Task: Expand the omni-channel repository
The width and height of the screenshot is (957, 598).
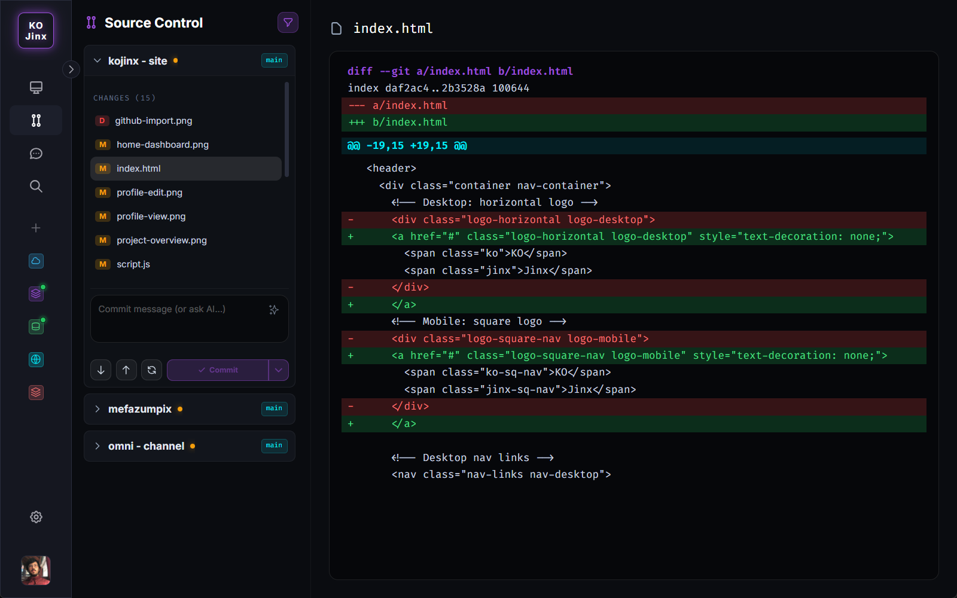Action: pos(97,446)
